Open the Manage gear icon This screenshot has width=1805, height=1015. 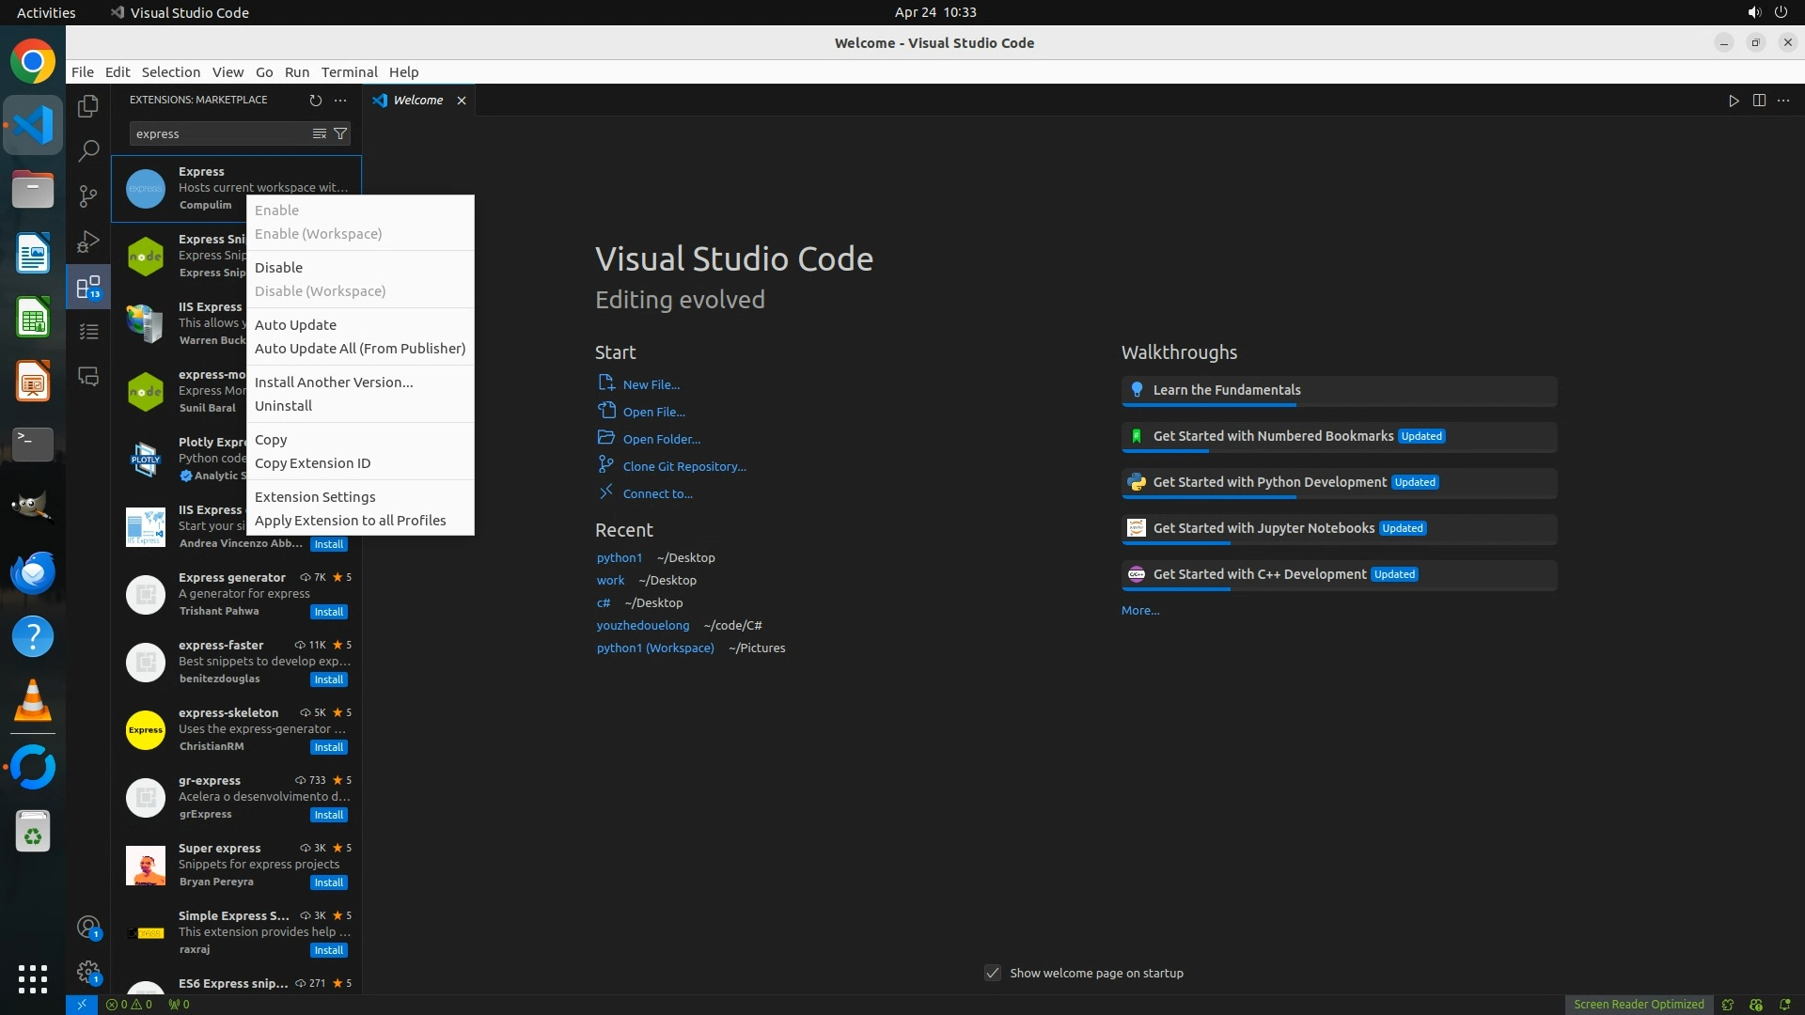(88, 972)
